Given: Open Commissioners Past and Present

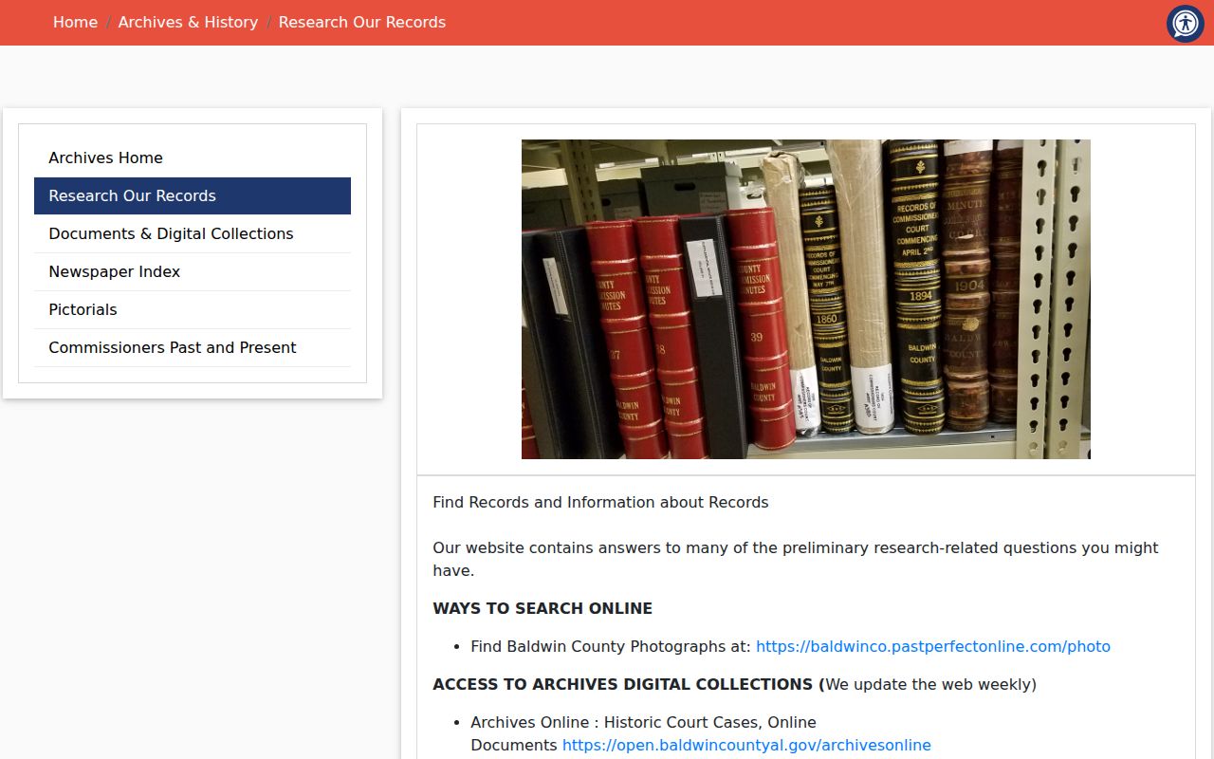Looking at the screenshot, I should pos(193,347).
